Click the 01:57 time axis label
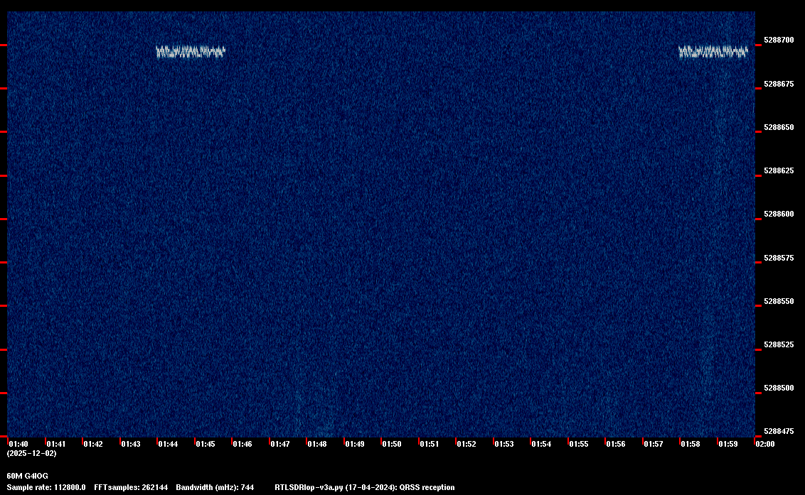 pyautogui.click(x=653, y=444)
